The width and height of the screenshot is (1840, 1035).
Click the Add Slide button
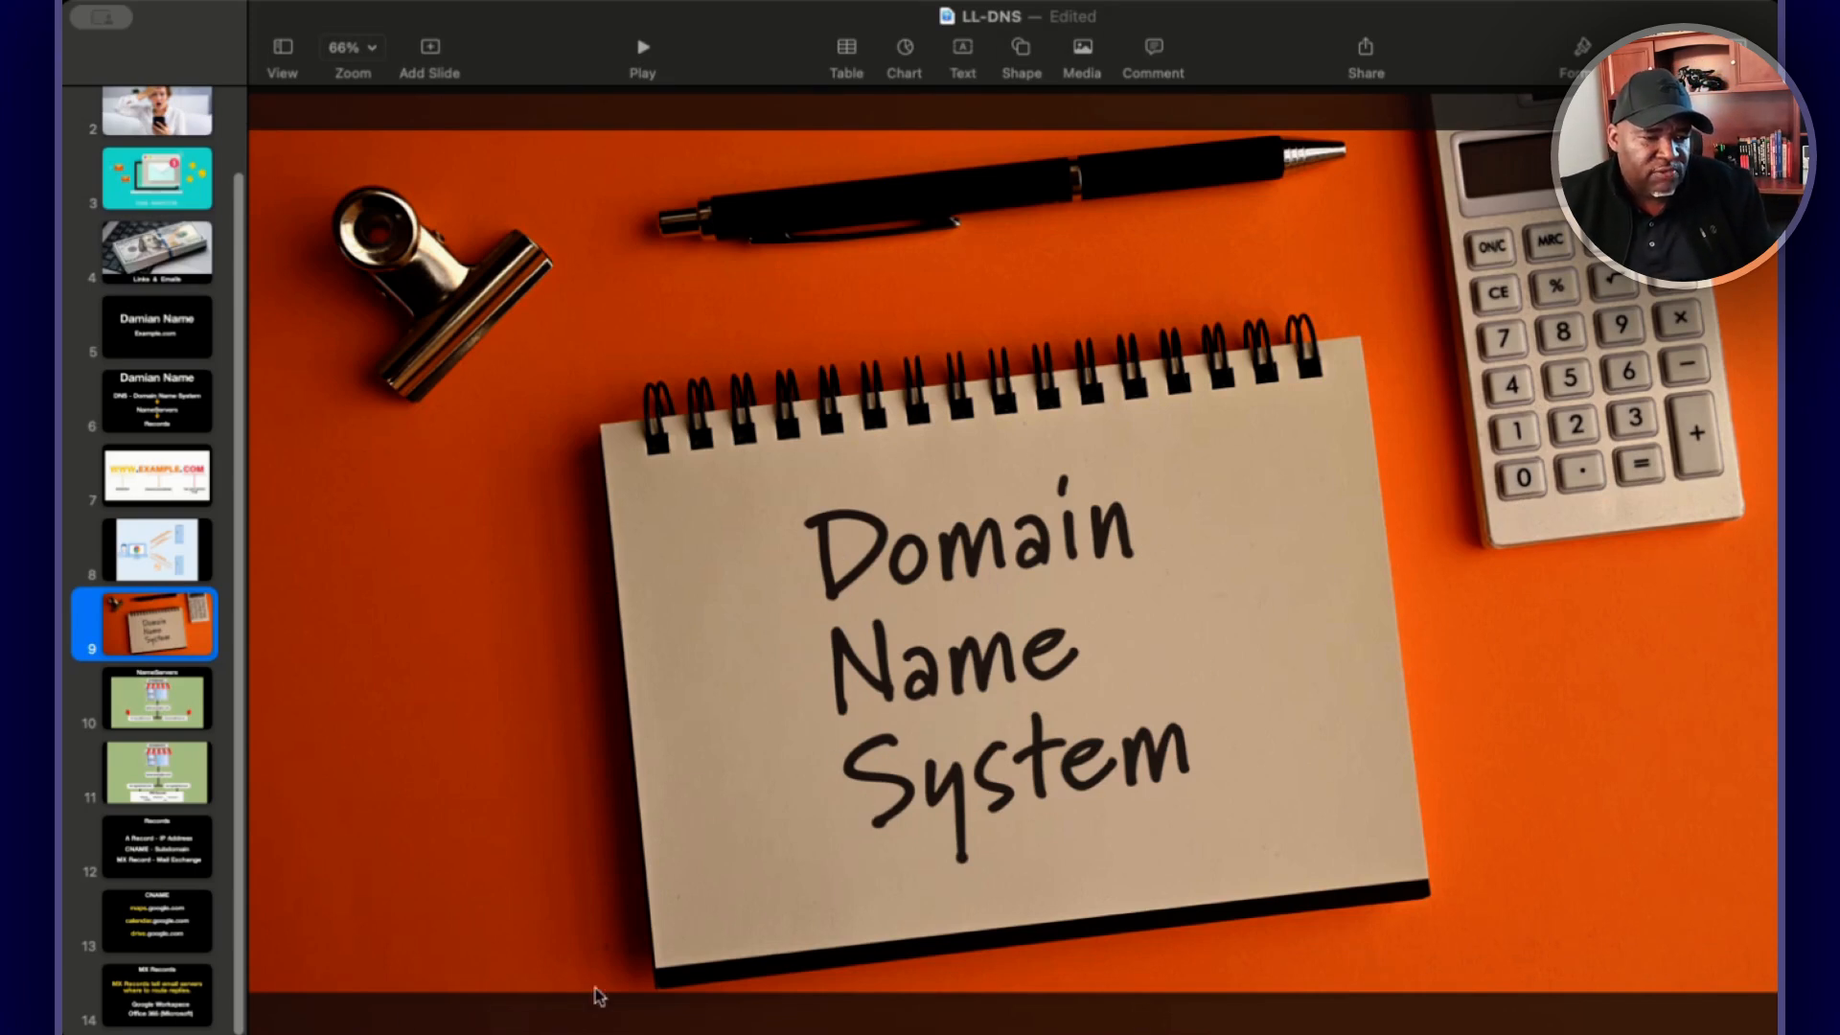click(x=429, y=57)
